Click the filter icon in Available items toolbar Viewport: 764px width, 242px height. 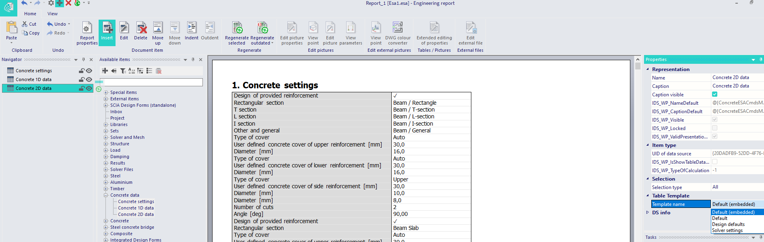(123, 71)
